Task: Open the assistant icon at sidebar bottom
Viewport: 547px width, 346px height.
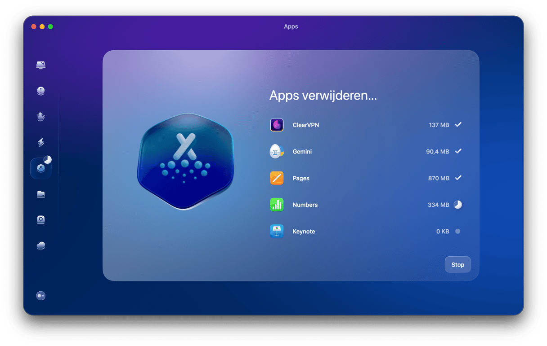Action: pos(41,296)
